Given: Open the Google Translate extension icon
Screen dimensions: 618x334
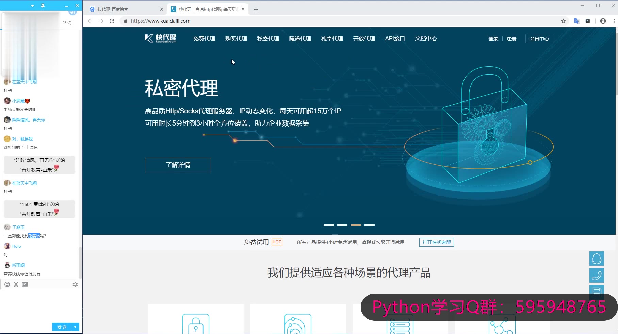Looking at the screenshot, I should pyautogui.click(x=576, y=21).
